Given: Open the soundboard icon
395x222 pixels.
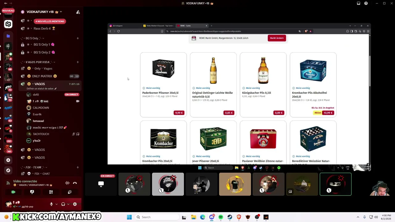Looking at the screenshot, I should click(70, 192).
